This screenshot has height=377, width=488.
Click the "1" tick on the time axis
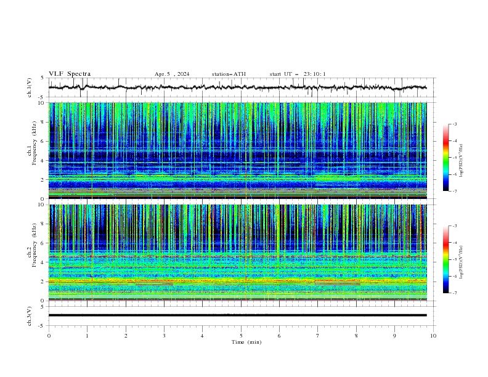pos(87,336)
